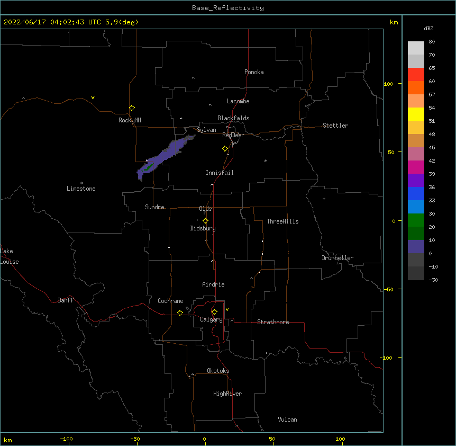Screen dimensions: 456x446
Task: Select the yellow diamond marker below RedDeer
Action: 225,149
